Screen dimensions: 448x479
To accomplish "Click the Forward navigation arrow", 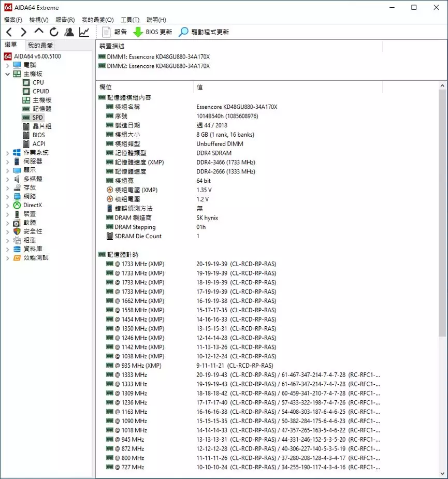I will (23, 32).
